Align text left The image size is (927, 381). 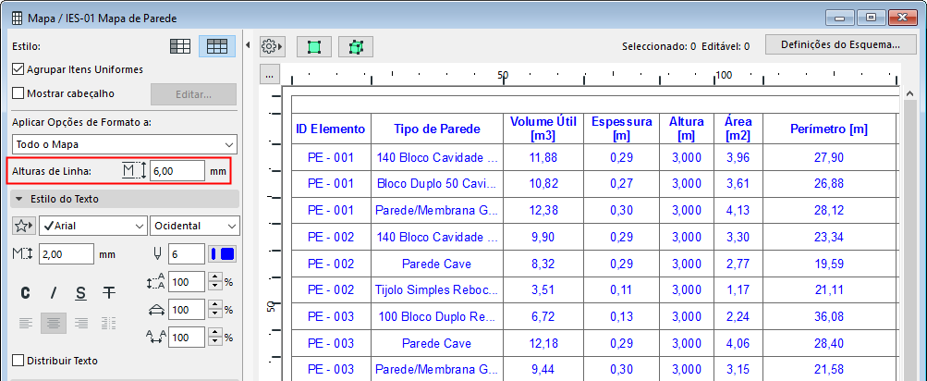point(26,323)
